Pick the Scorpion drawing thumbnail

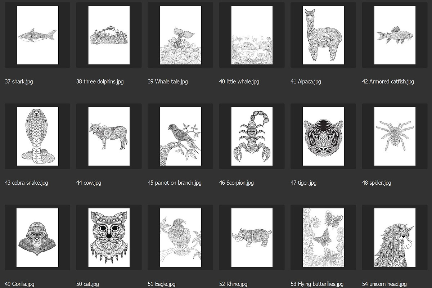pos(252,136)
